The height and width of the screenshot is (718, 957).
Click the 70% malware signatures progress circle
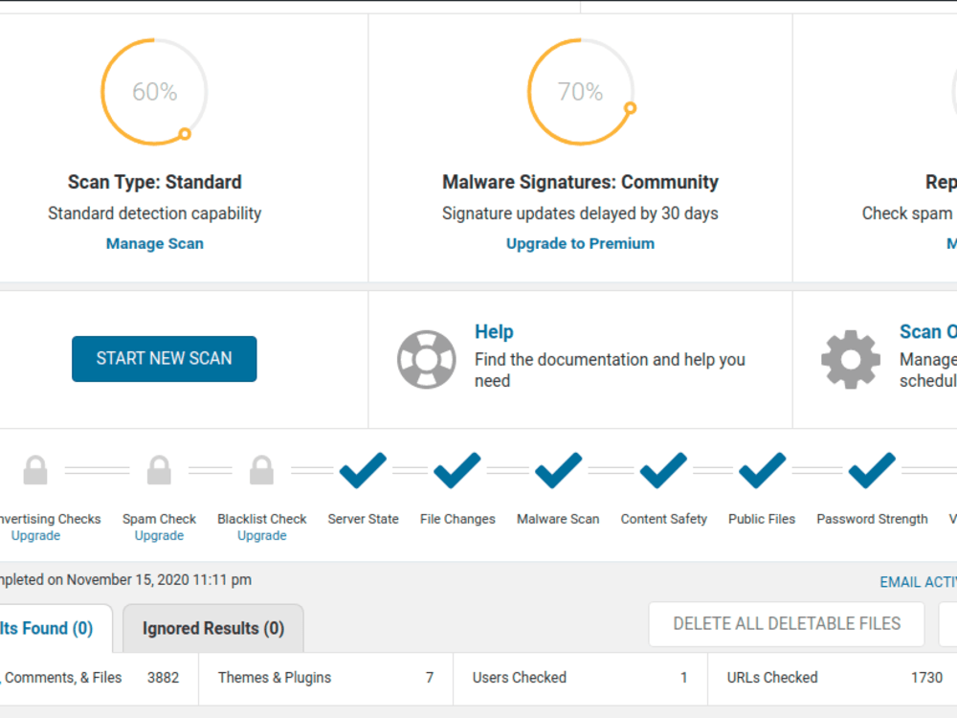(581, 92)
